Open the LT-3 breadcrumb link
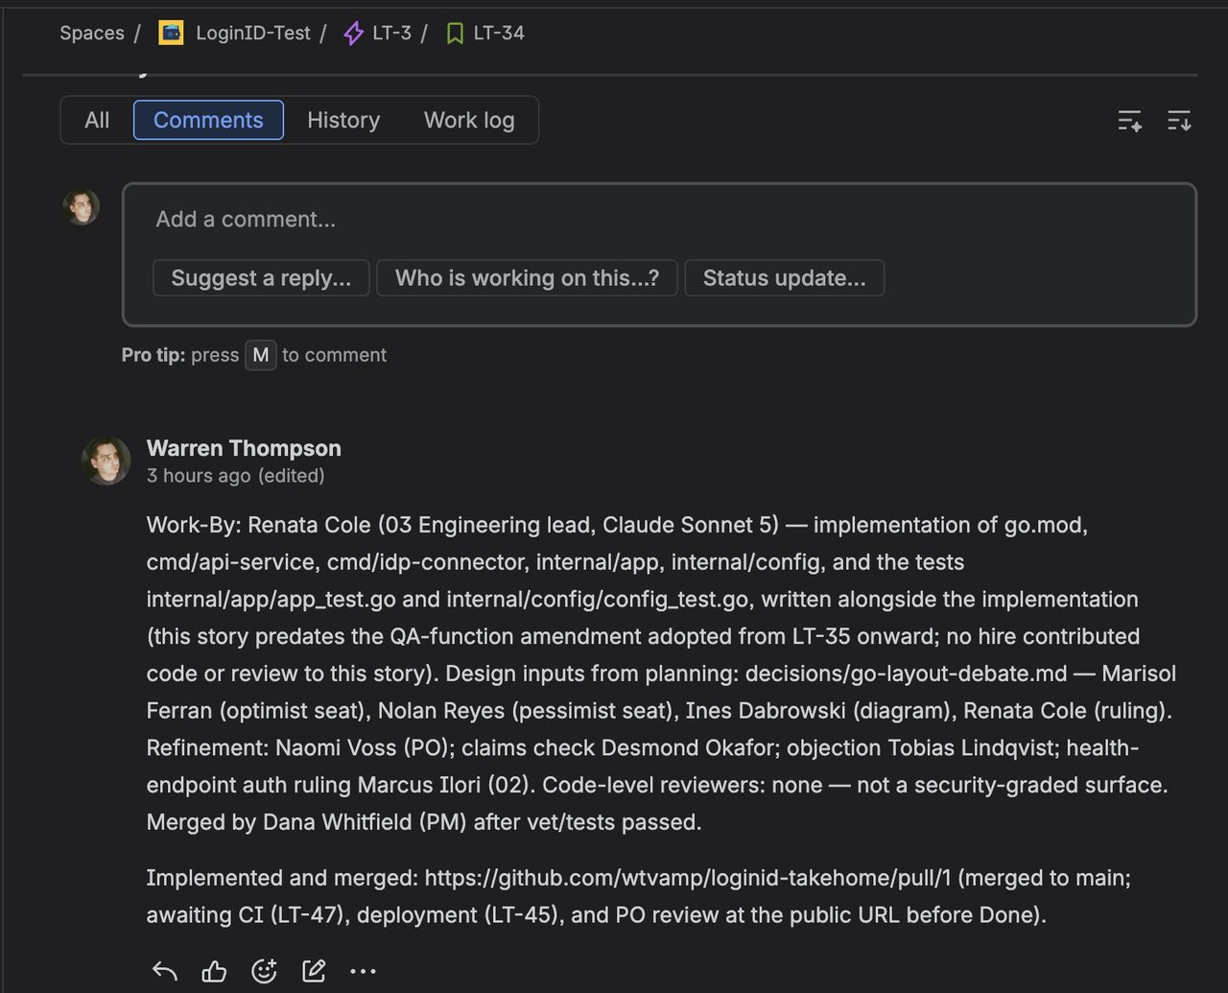1228x993 pixels. [x=392, y=34]
